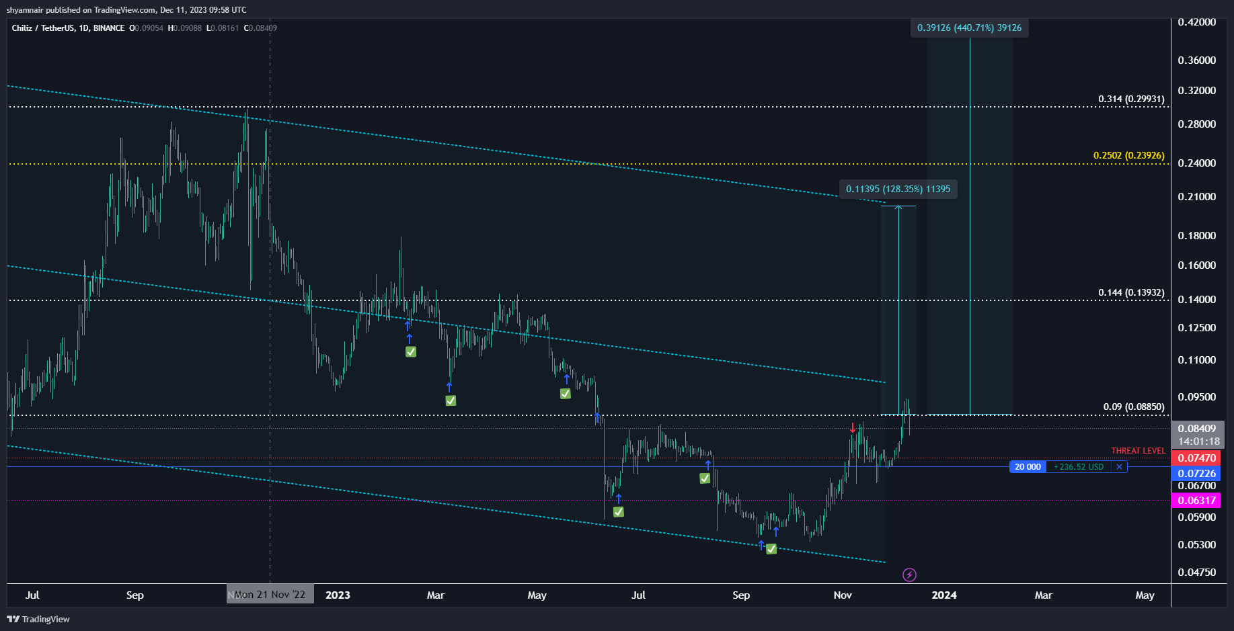Click the TradingView logo at bottom left
This screenshot has width=1234, height=631.
coord(38,619)
